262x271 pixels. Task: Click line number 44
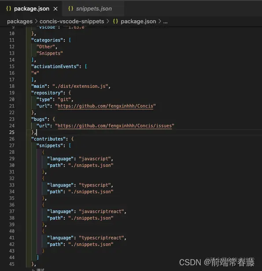point(12,257)
